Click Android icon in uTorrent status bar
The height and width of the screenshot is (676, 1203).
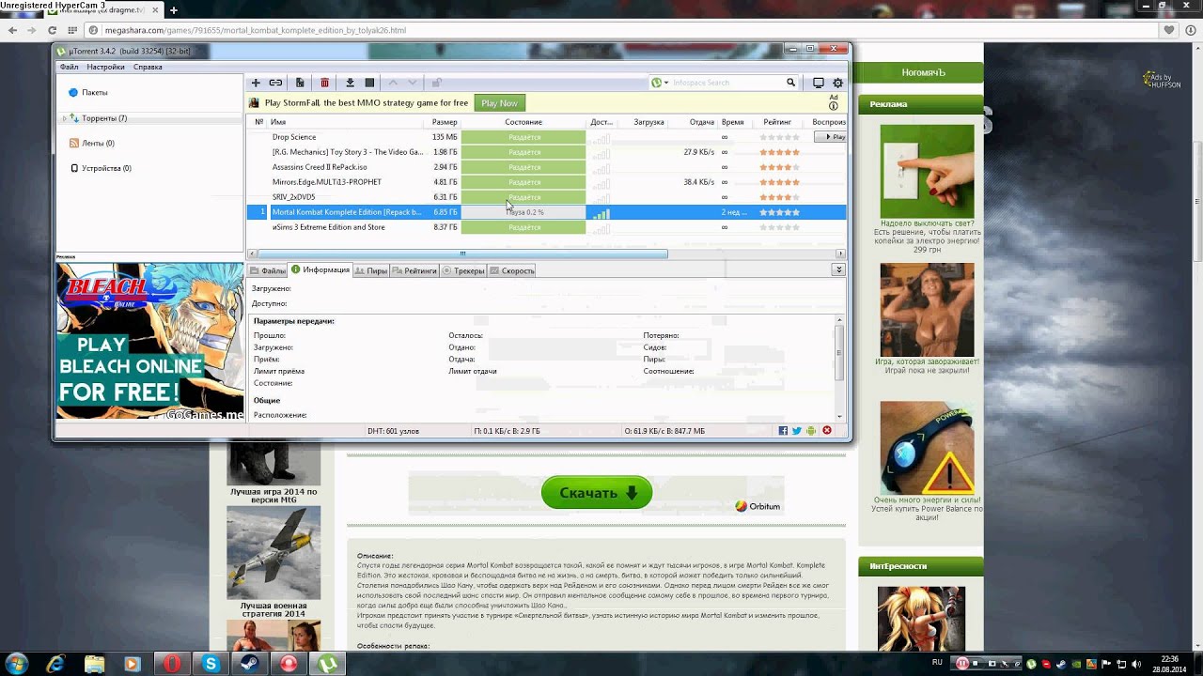811,431
